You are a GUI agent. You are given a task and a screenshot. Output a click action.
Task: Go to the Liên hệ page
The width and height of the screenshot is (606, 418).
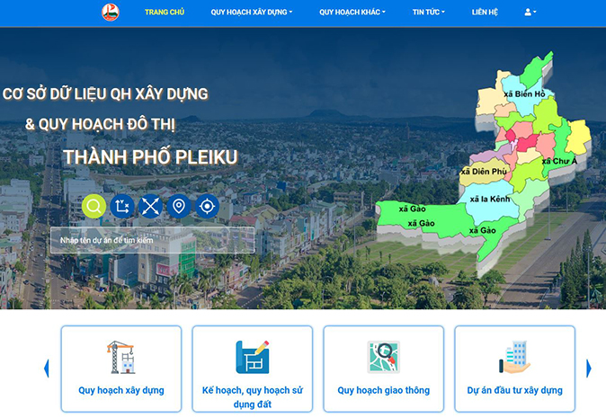tap(485, 12)
